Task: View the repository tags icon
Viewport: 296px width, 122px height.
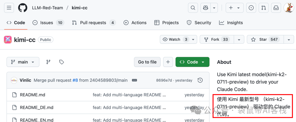Action: click(61, 62)
